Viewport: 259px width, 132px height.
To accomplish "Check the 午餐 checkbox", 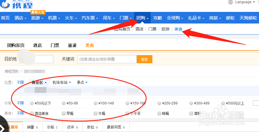I will pyautogui.click(x=96, y=113).
